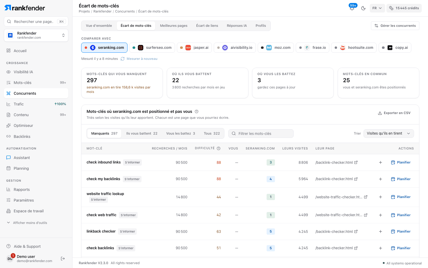Click the difficulty column help icon
The height and width of the screenshot is (268, 428).
218,148
